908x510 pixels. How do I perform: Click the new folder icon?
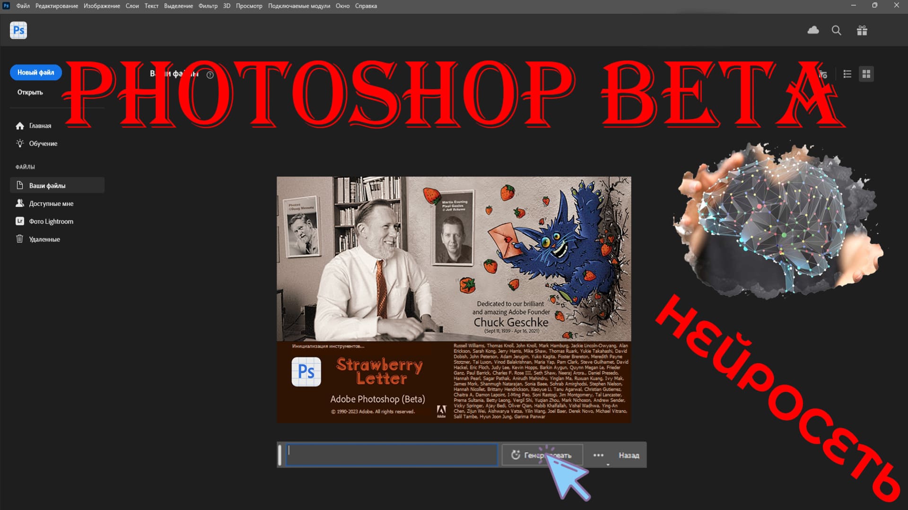[x=823, y=74]
